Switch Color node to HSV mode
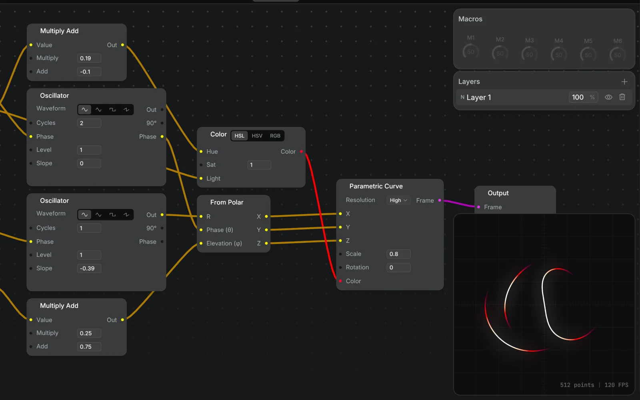Screen dimensions: 640x400 (x=257, y=136)
